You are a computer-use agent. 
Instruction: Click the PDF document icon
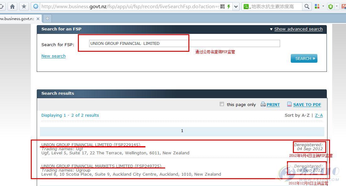[x=289, y=104]
